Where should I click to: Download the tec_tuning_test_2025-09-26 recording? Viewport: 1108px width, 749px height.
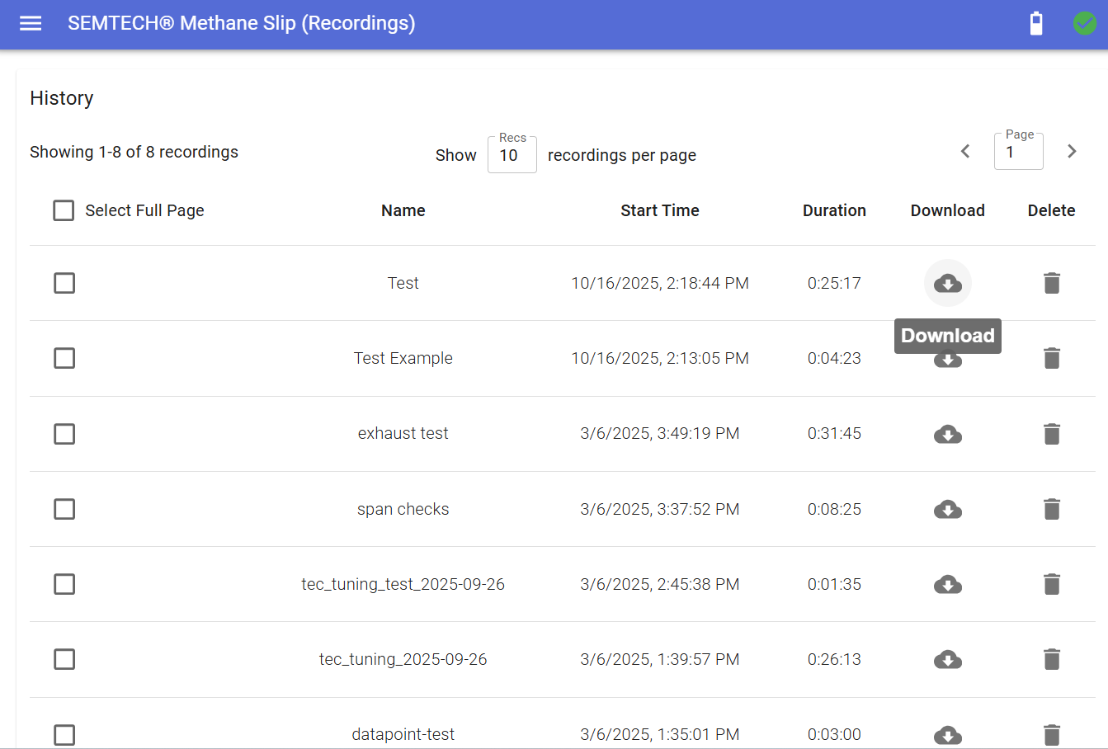click(x=948, y=584)
